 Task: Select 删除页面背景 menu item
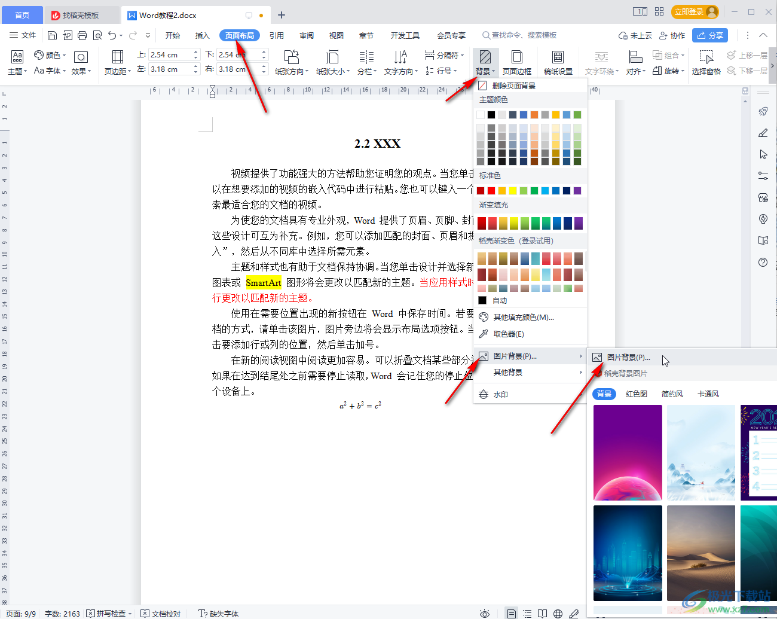click(x=530, y=86)
